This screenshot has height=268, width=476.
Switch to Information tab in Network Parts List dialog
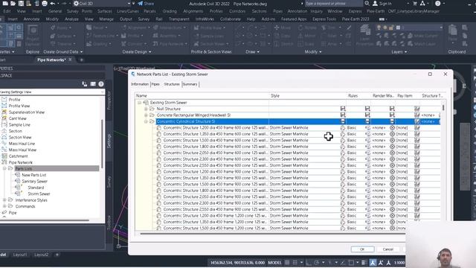(140, 84)
